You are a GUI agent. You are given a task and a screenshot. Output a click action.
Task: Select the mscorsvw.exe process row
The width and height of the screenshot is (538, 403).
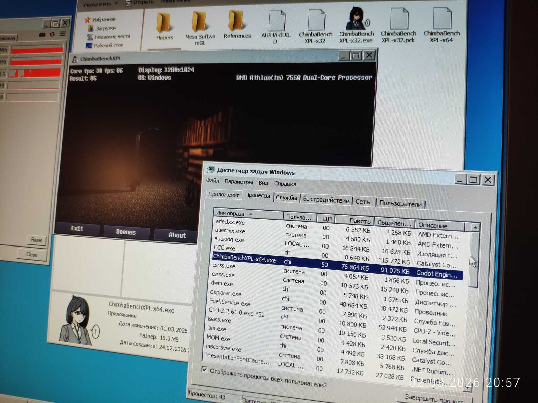pyautogui.click(x=329, y=359)
